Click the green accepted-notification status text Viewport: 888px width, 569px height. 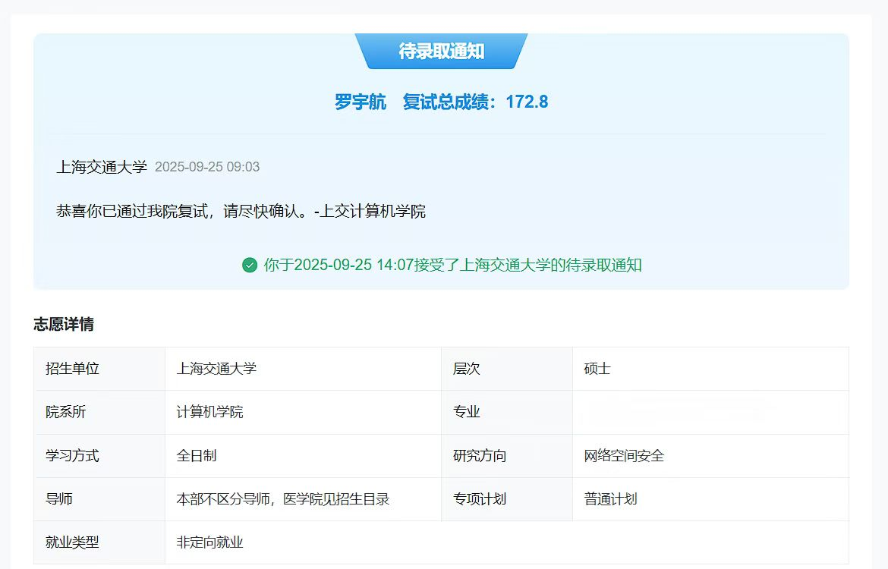(452, 265)
